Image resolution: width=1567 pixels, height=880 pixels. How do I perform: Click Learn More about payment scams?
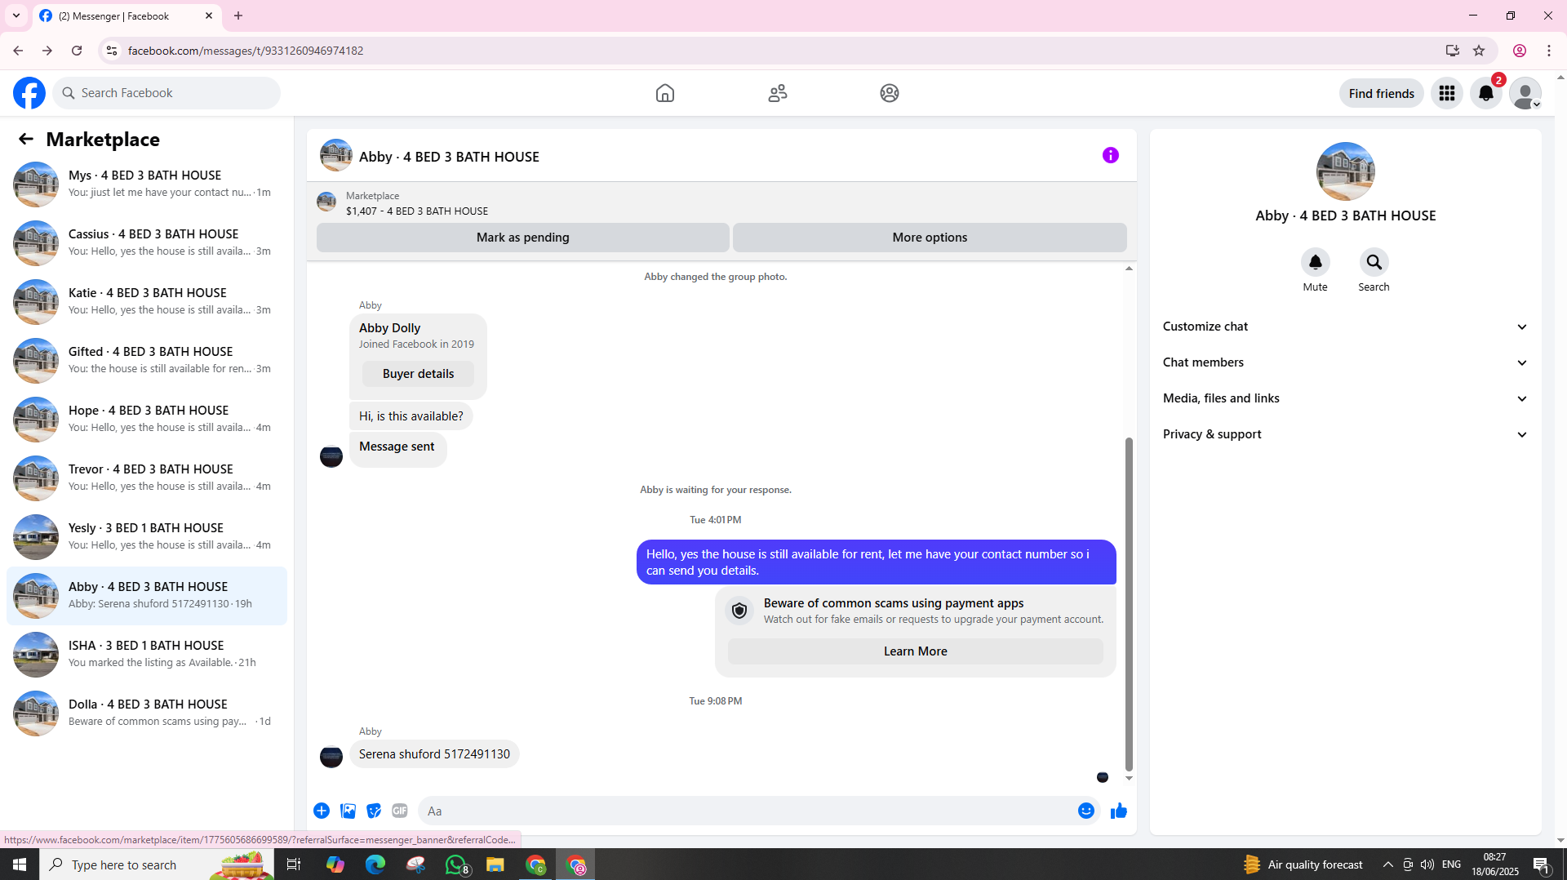(916, 651)
